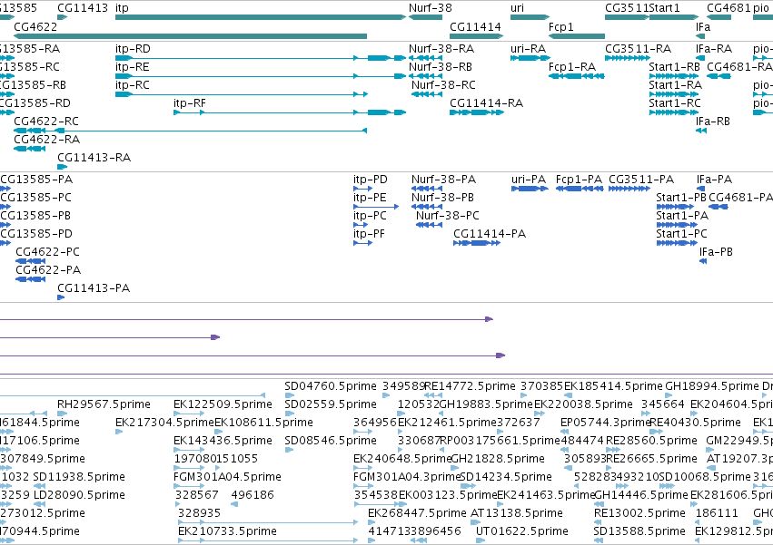Click the itp-PD protein label

(371, 180)
